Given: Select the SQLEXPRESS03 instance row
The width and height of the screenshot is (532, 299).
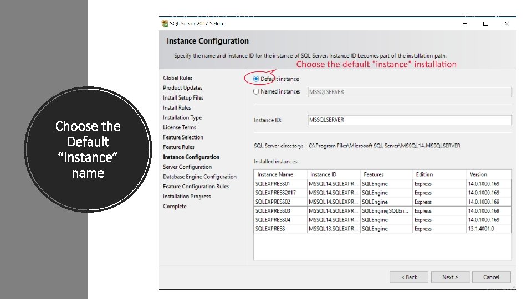Looking at the screenshot, I should click(382, 210).
